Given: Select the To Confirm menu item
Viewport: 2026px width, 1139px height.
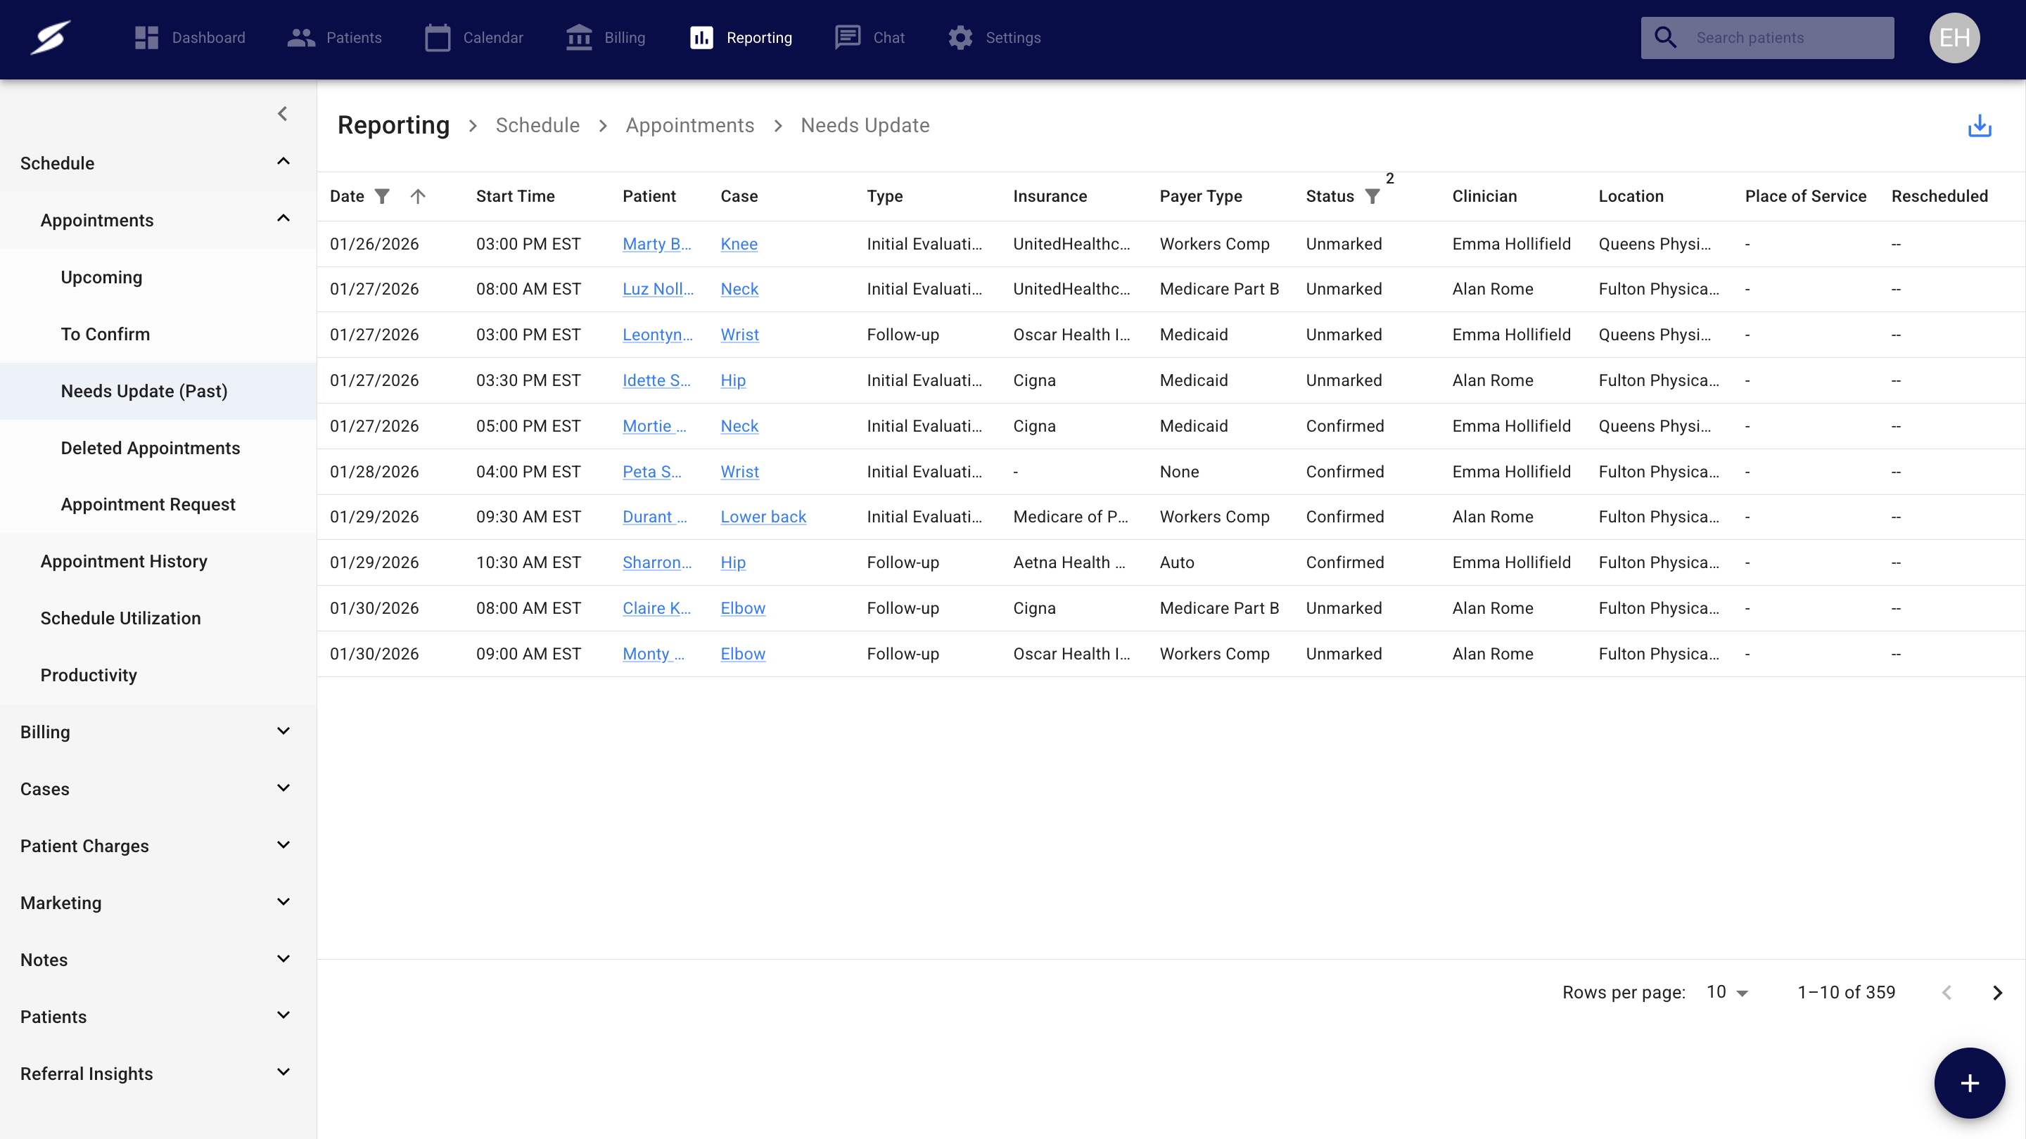Looking at the screenshot, I should (106, 334).
